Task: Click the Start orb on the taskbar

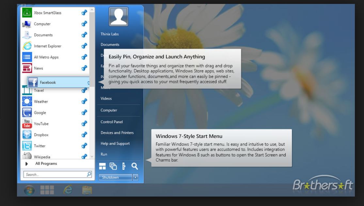Action: pyautogui.click(x=29, y=190)
